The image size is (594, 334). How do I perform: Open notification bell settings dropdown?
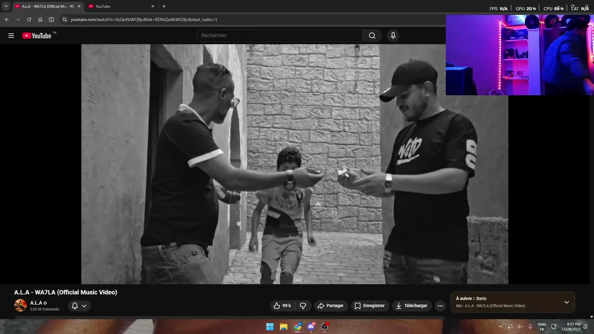click(x=79, y=306)
